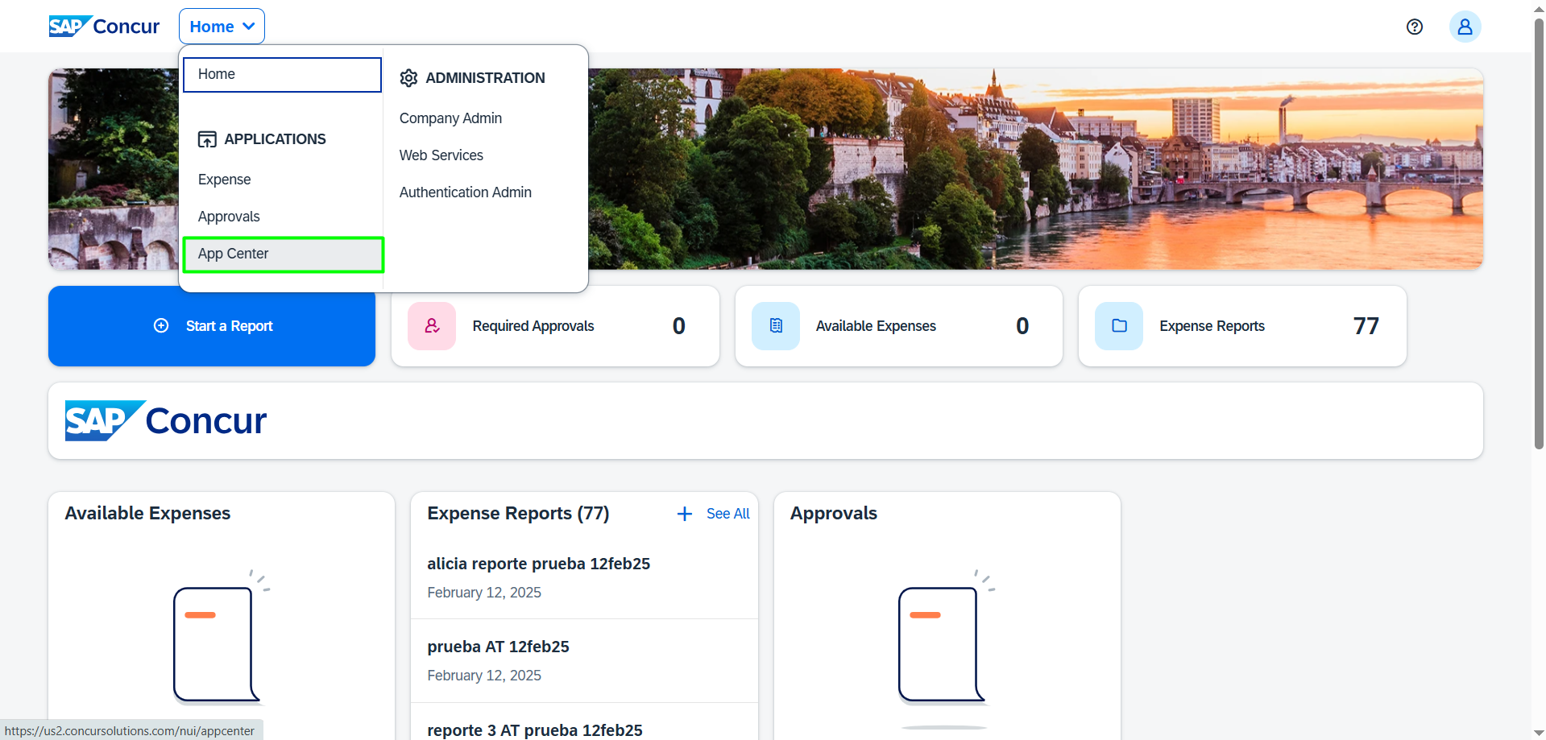Open report alicia reporte prueba 12feb25
The width and height of the screenshot is (1546, 740).
(538, 564)
